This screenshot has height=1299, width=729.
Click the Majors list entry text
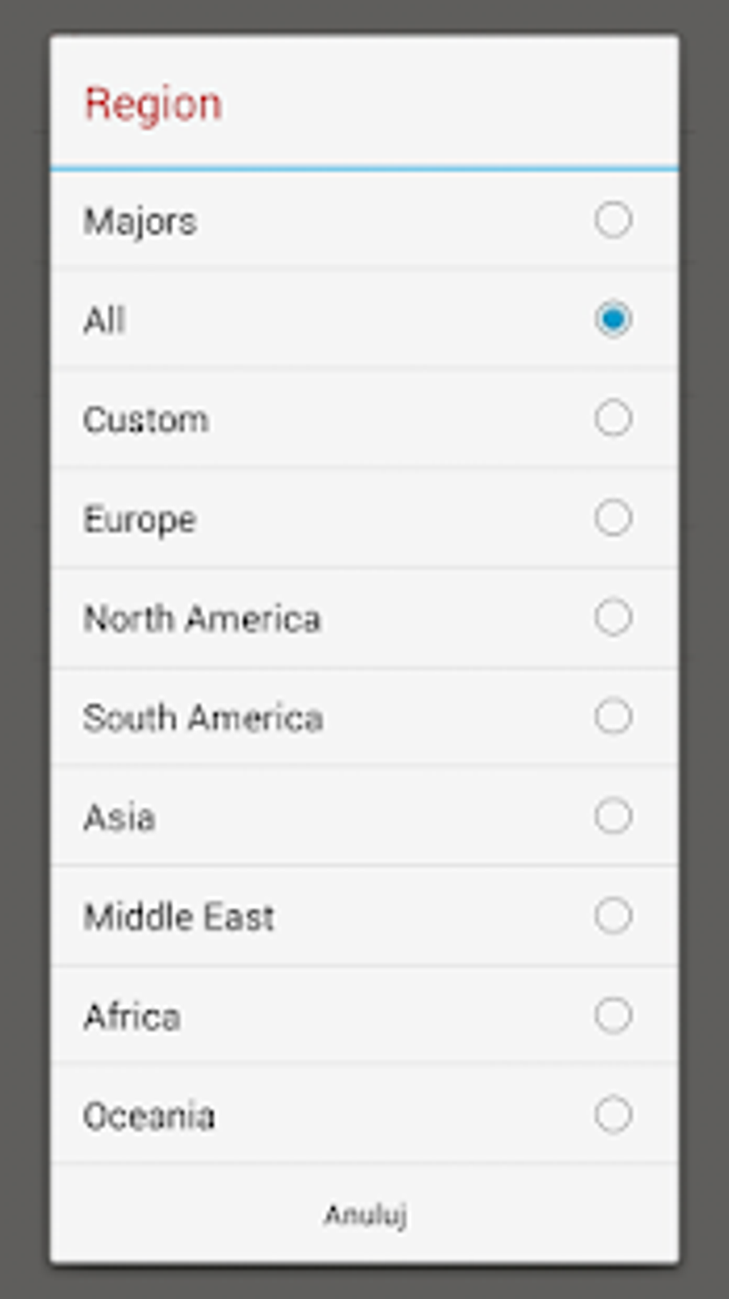140,221
